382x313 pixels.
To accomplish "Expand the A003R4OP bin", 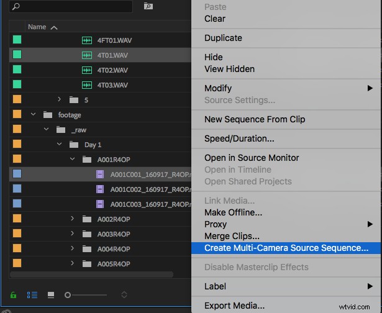I will tap(72, 234).
